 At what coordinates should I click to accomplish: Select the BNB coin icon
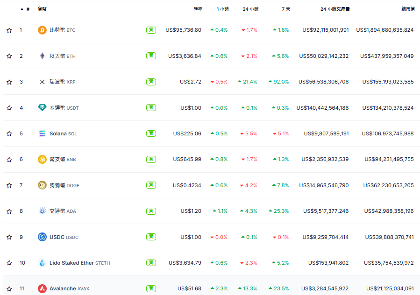pyautogui.click(x=42, y=159)
